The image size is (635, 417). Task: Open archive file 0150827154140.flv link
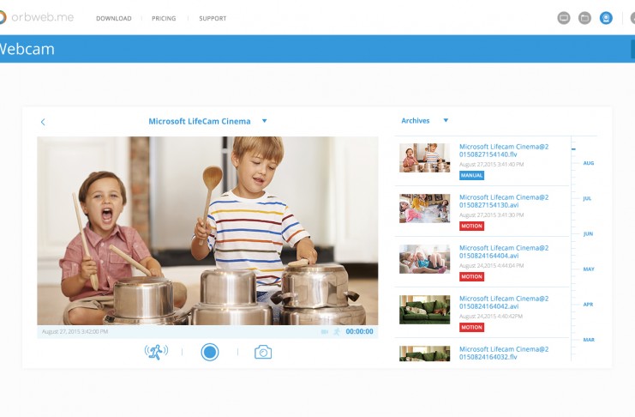504,150
